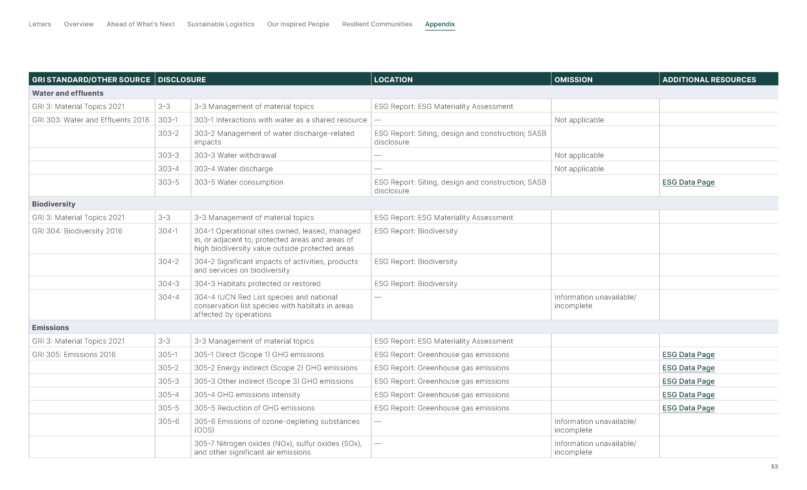
Task: Open ESG Data Page link for 305-2 Scope 2 emissions
Action: coord(688,368)
